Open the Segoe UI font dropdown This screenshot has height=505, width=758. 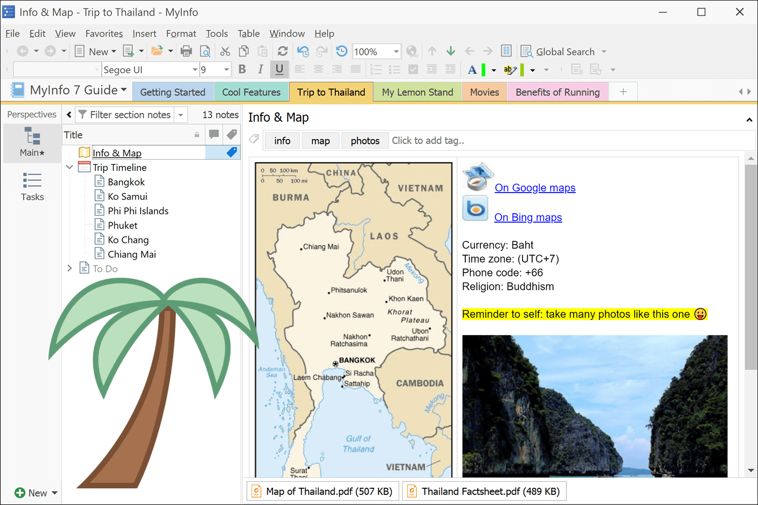coord(195,69)
